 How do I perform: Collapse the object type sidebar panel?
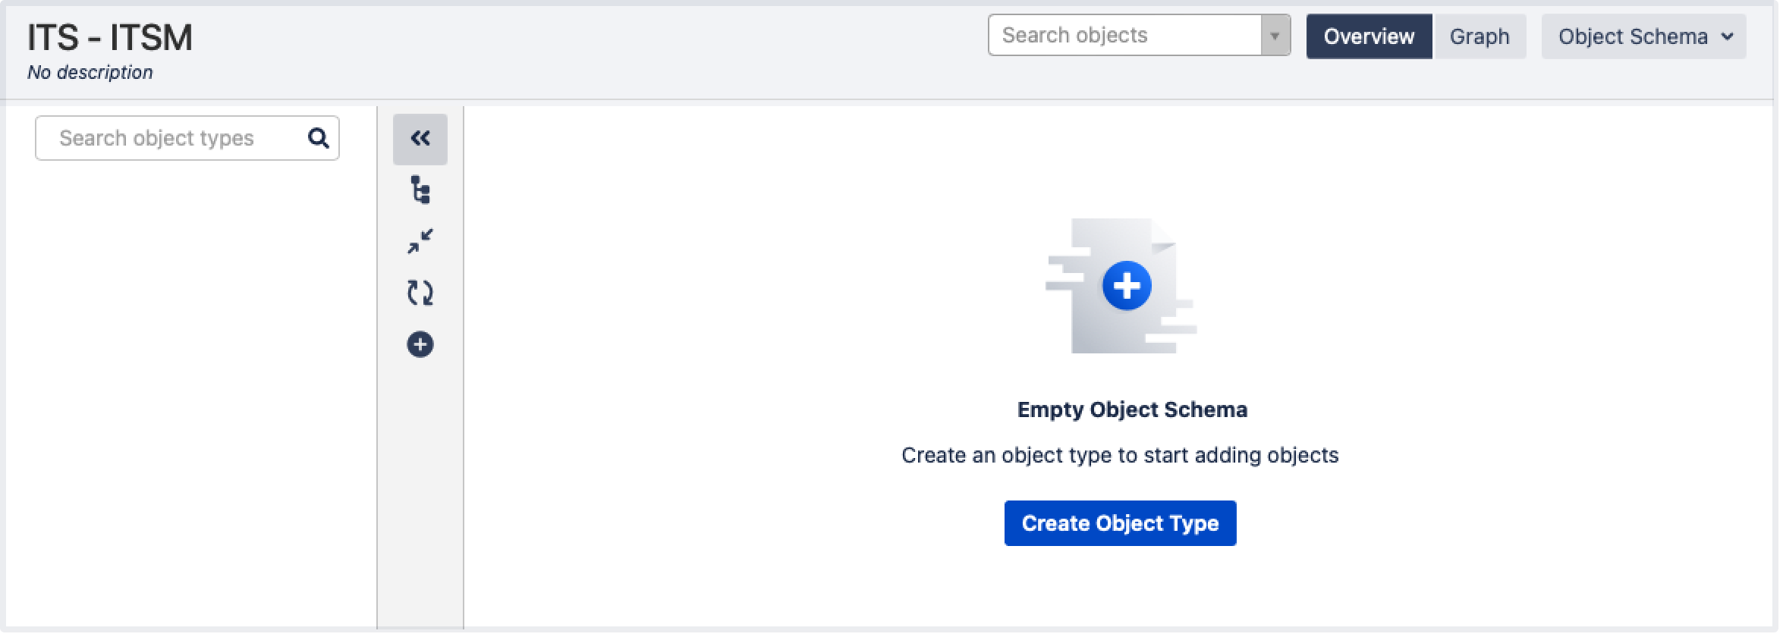coord(420,139)
